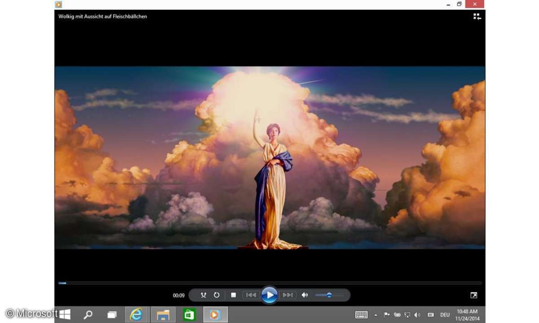Toggle repeat mode
This screenshot has width=539, height=323.
216,295
